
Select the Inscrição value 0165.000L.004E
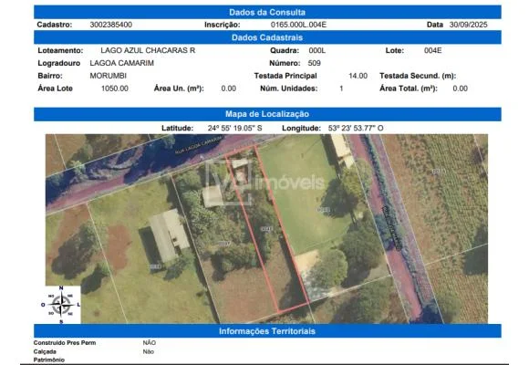click(x=298, y=25)
